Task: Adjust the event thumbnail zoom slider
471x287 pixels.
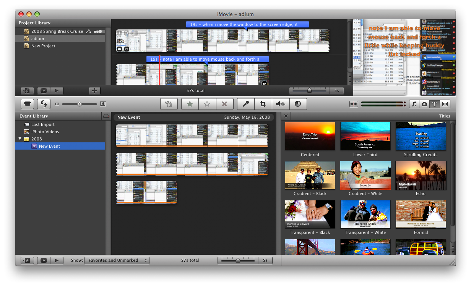Action: (238, 260)
